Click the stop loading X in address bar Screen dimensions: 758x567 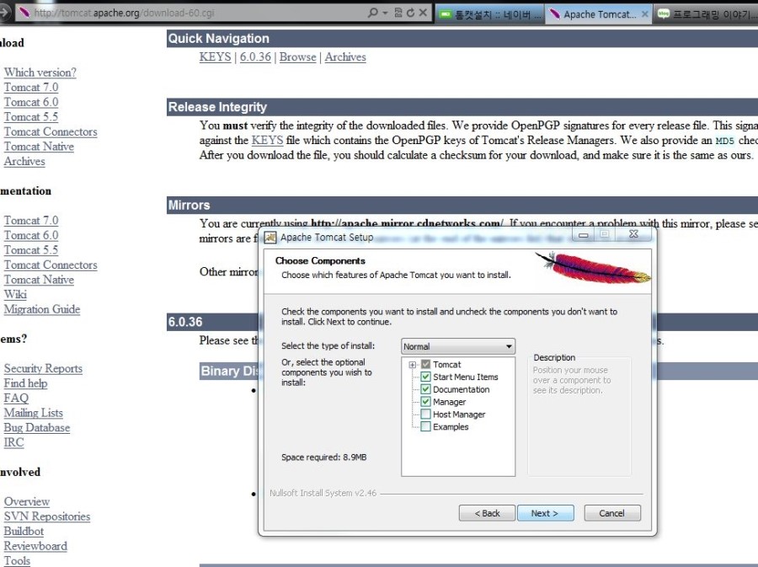[x=423, y=13]
